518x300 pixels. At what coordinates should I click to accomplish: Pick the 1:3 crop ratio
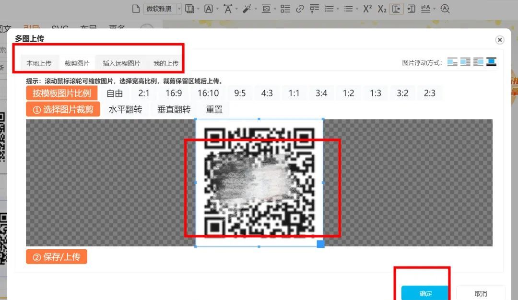[x=375, y=93]
